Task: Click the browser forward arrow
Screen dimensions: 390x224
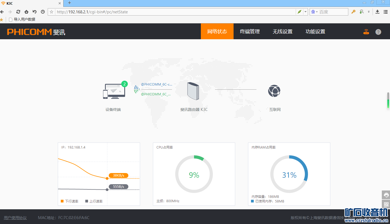Action: coord(10,12)
